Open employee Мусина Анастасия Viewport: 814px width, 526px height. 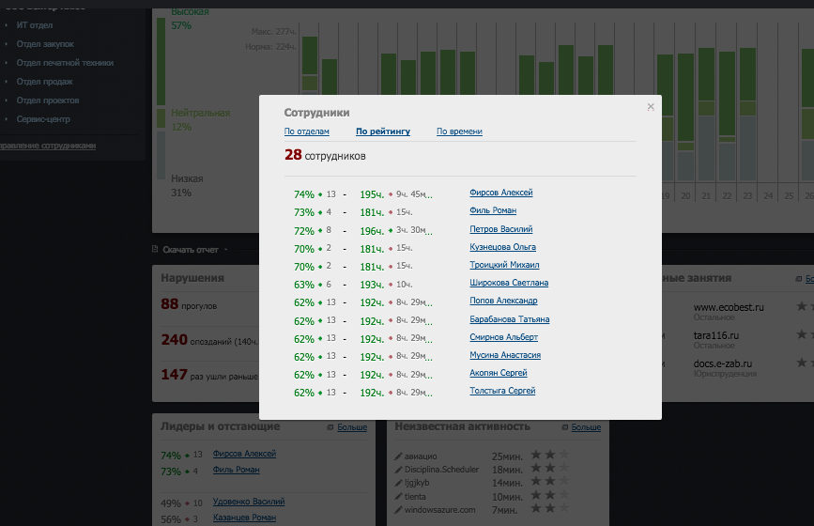point(505,355)
